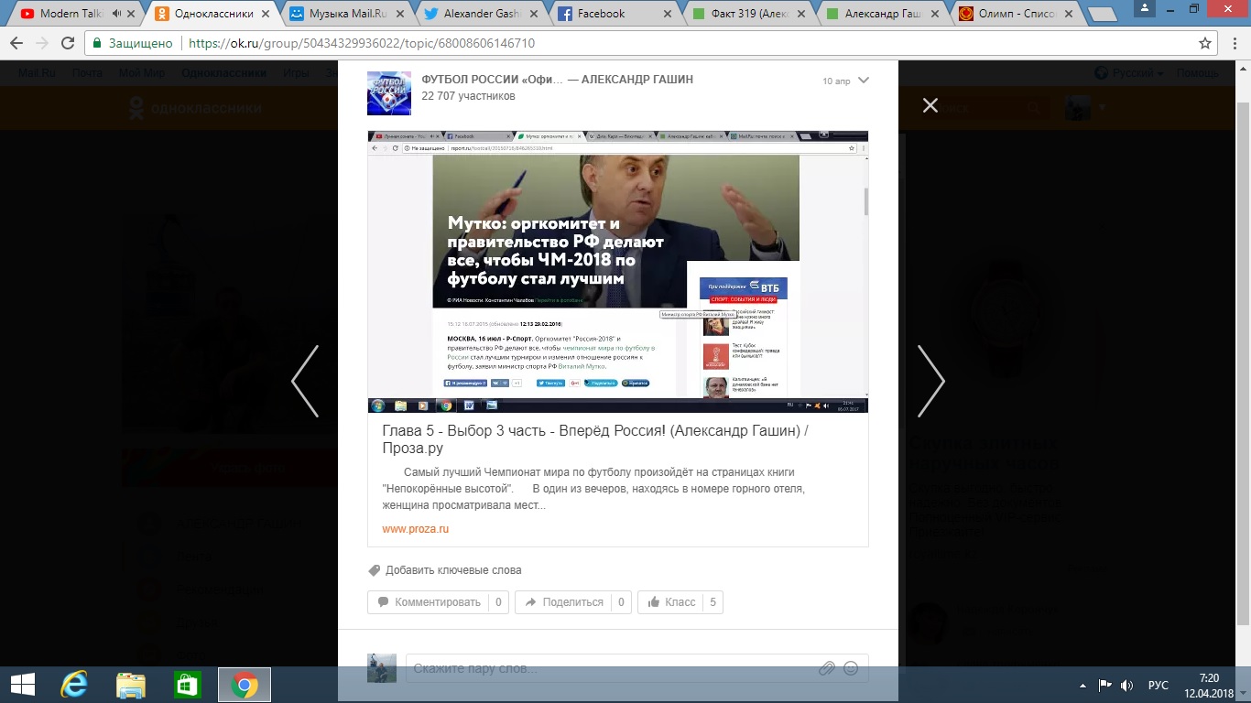
Task: Show hidden tray icons arrow
Action: [x=1083, y=685]
